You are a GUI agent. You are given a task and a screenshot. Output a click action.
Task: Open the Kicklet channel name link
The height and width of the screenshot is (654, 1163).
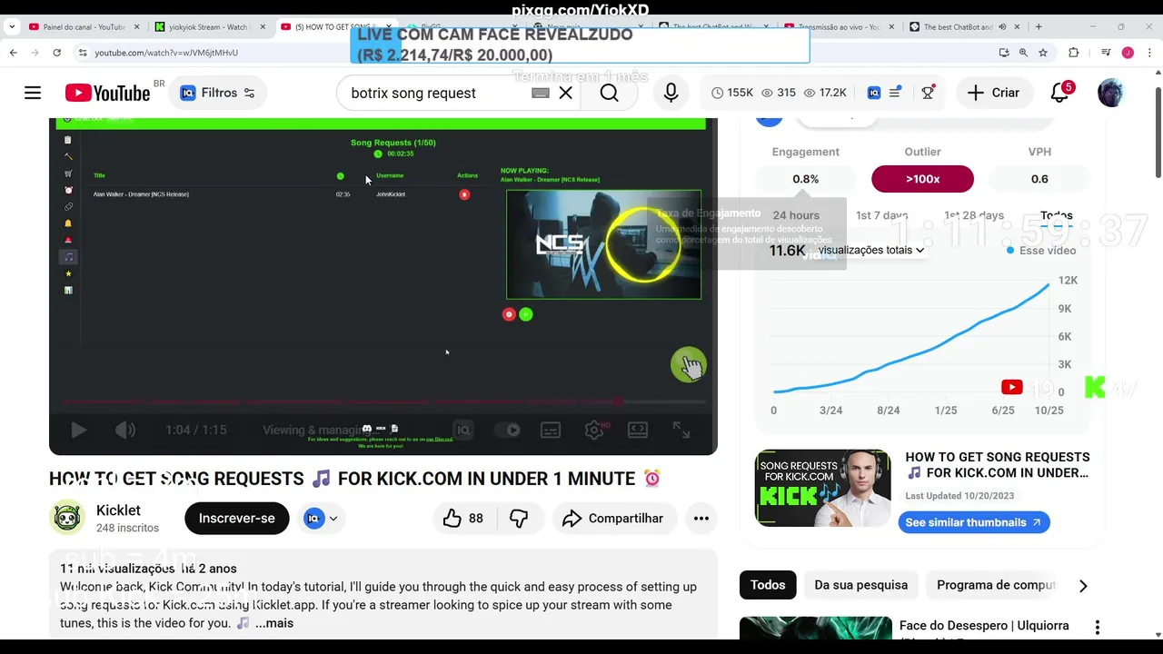(118, 510)
